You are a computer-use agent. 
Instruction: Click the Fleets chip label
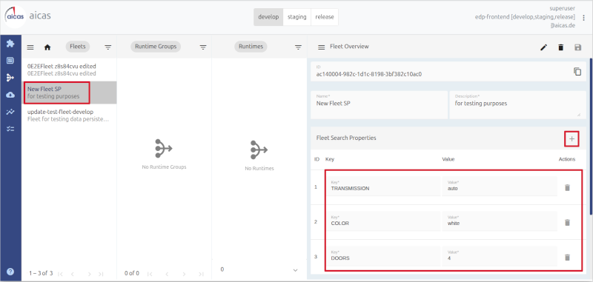pos(78,47)
